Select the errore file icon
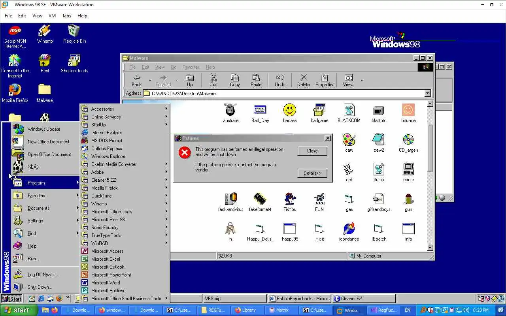506x316 pixels. [x=408, y=170]
